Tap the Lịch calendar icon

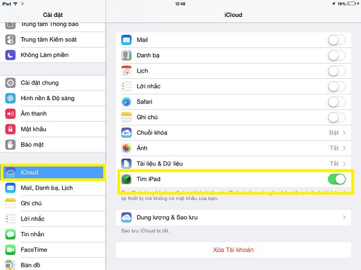coord(126,71)
